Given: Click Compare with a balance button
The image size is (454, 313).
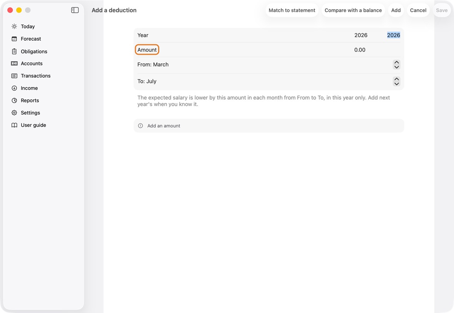Looking at the screenshot, I should click(x=353, y=10).
